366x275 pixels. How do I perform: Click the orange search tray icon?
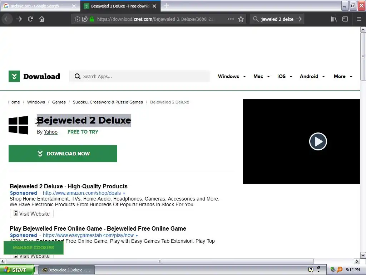coord(340,270)
